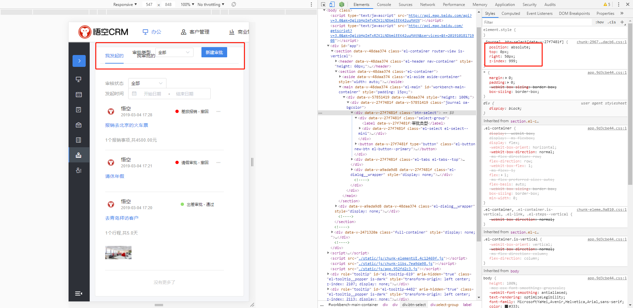Screen dimensions: 633x308
Task: Select the 我发起的 tab
Action: point(114,56)
